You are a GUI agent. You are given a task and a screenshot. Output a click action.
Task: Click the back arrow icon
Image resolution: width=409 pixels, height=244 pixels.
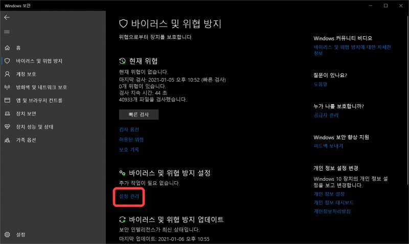pos(7,17)
